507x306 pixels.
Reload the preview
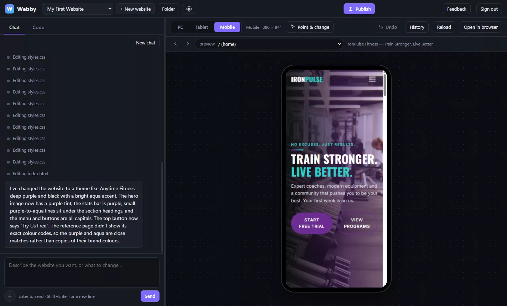444,27
